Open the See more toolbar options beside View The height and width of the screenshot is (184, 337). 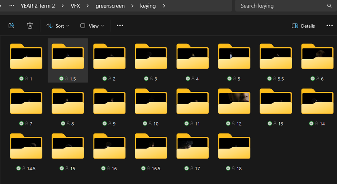pos(120,25)
